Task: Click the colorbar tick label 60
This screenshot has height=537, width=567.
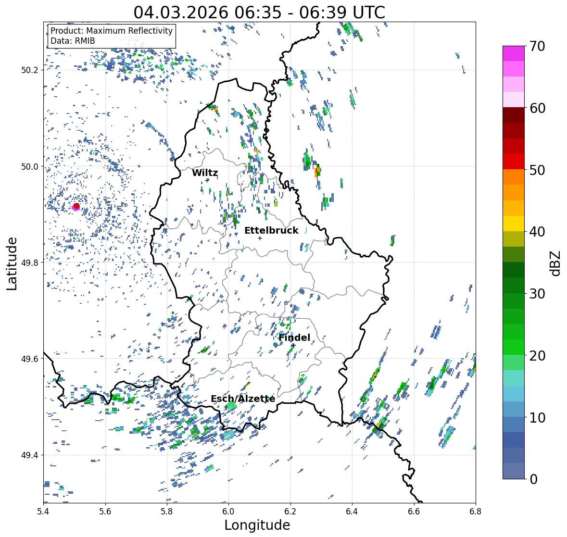Action: (x=537, y=108)
